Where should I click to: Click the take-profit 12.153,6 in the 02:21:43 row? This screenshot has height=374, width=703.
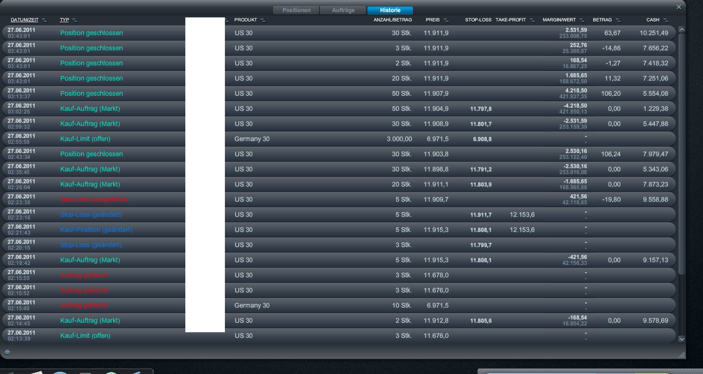[522, 230]
